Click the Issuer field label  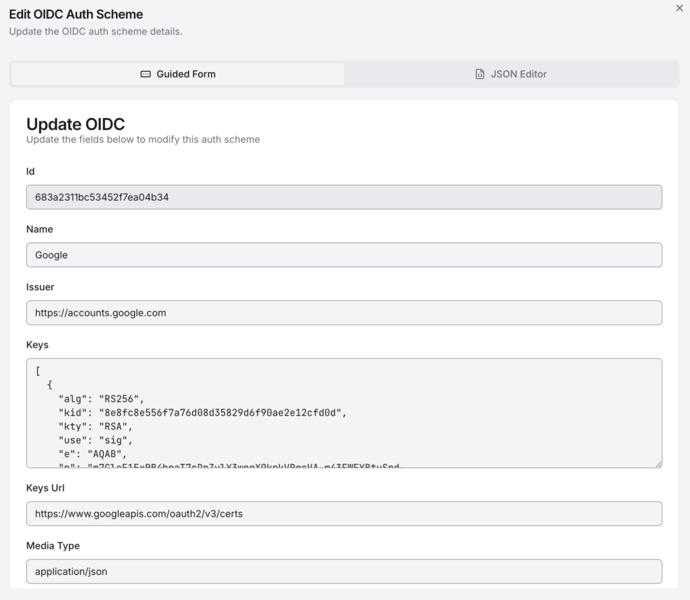pyautogui.click(x=40, y=287)
